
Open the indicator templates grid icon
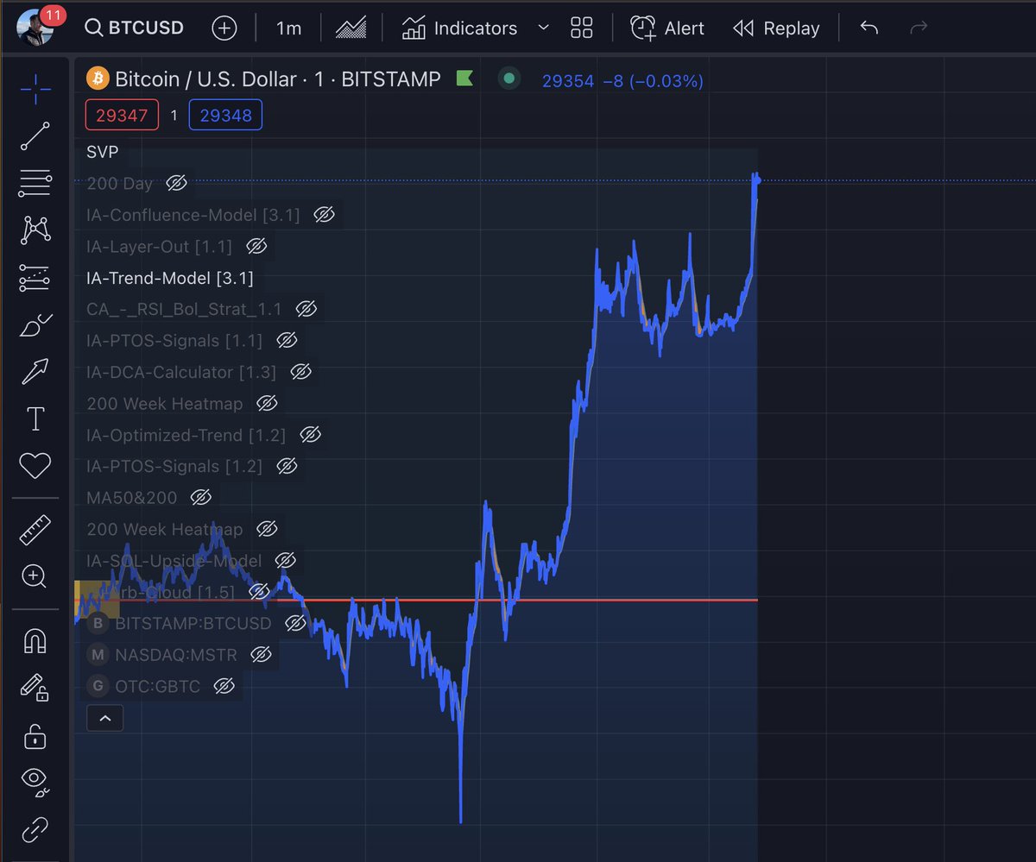click(x=582, y=28)
